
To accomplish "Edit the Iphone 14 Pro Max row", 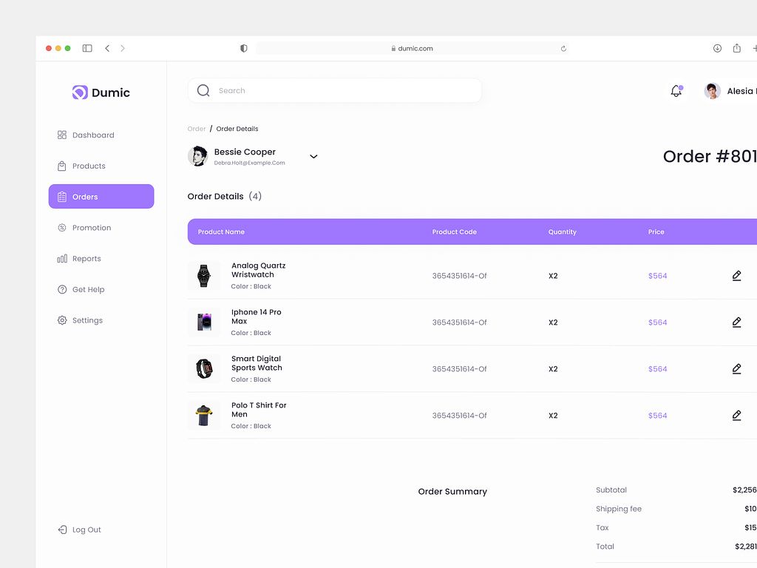I will (736, 322).
